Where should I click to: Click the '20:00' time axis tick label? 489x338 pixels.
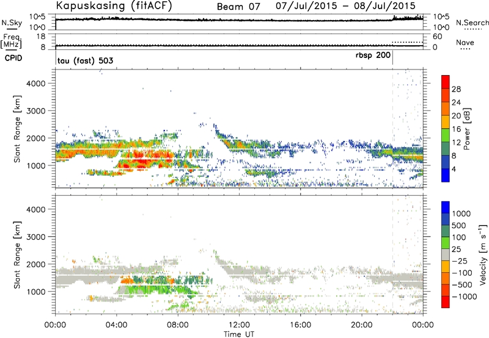point(361,325)
